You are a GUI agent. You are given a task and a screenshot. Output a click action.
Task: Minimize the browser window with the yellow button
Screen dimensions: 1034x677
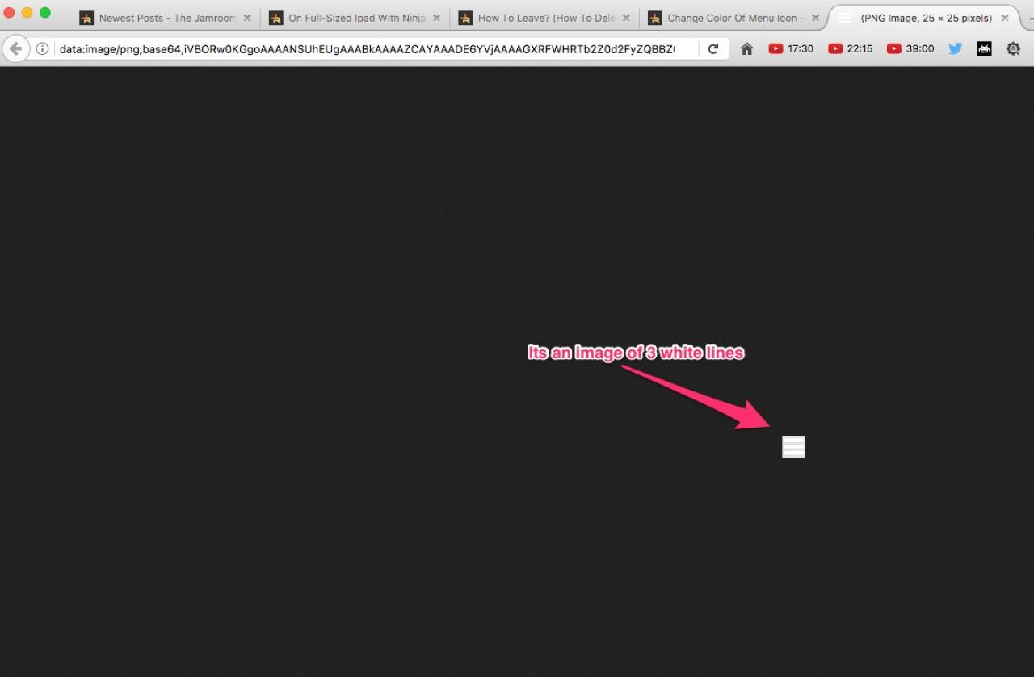point(27,13)
